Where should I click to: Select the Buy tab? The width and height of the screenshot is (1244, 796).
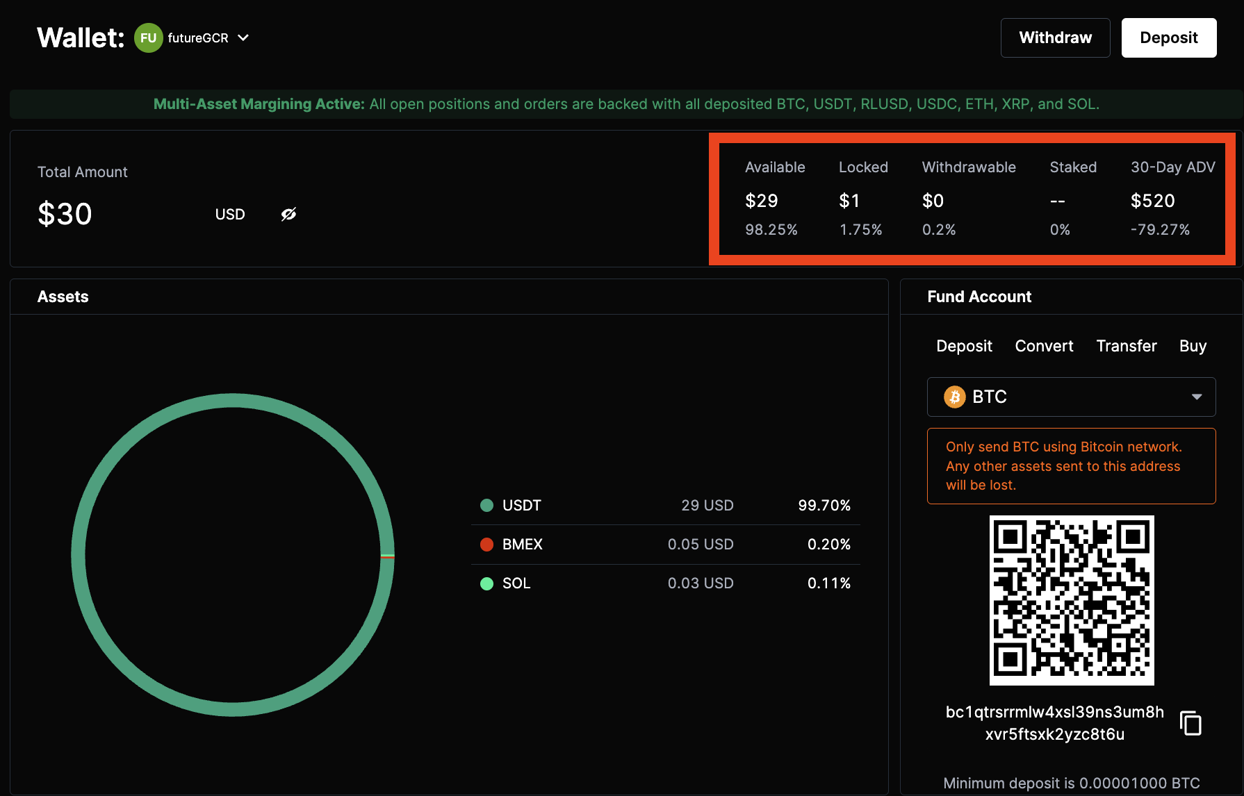tap(1193, 346)
